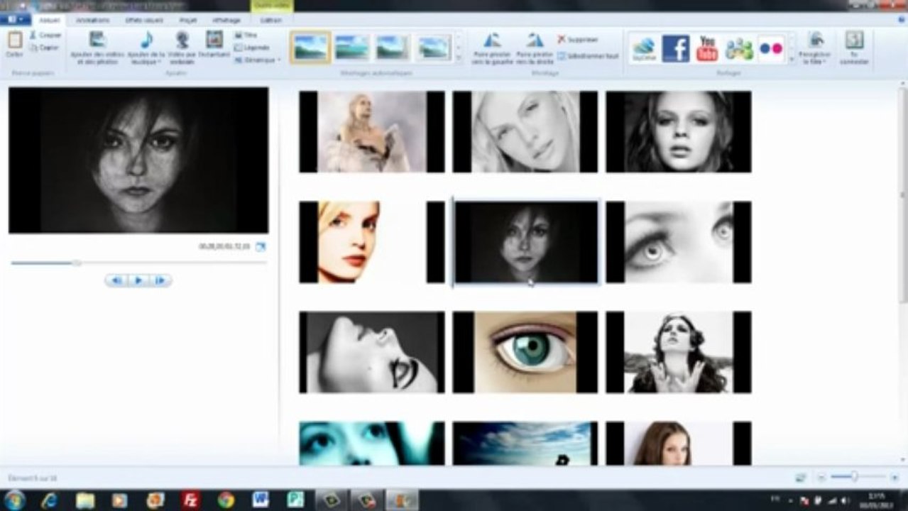Switch to the Effets visuels tab

click(144, 21)
